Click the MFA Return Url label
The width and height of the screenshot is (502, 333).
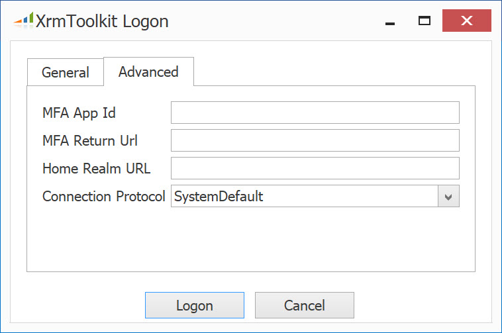pyautogui.click(x=90, y=141)
